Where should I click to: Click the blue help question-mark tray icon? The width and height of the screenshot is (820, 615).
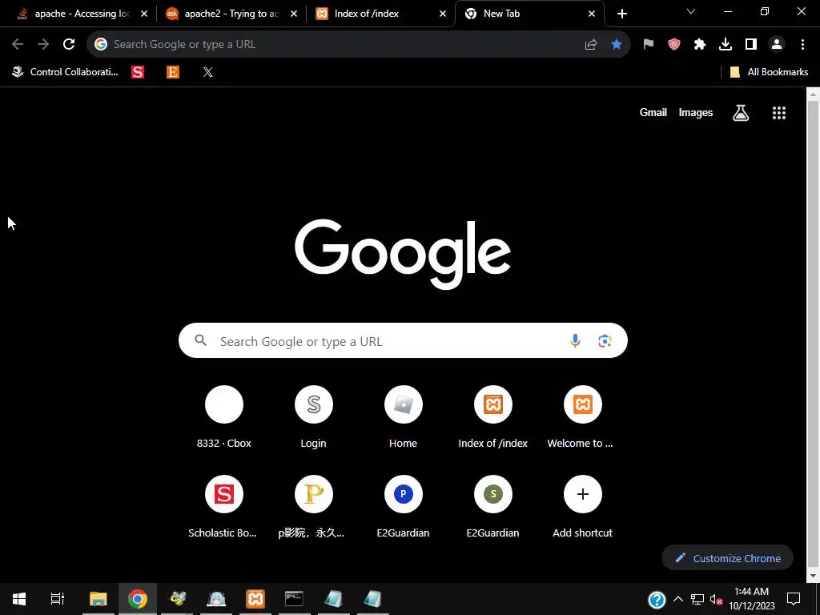point(657,600)
